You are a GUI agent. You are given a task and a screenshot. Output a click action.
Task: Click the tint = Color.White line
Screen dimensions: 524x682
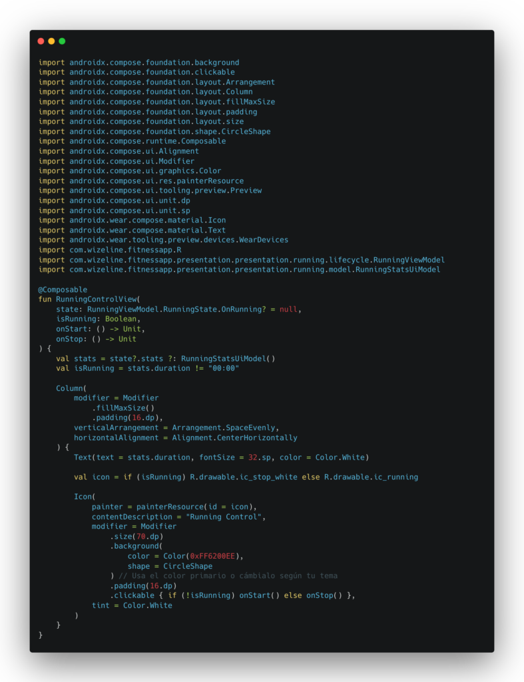click(x=132, y=605)
